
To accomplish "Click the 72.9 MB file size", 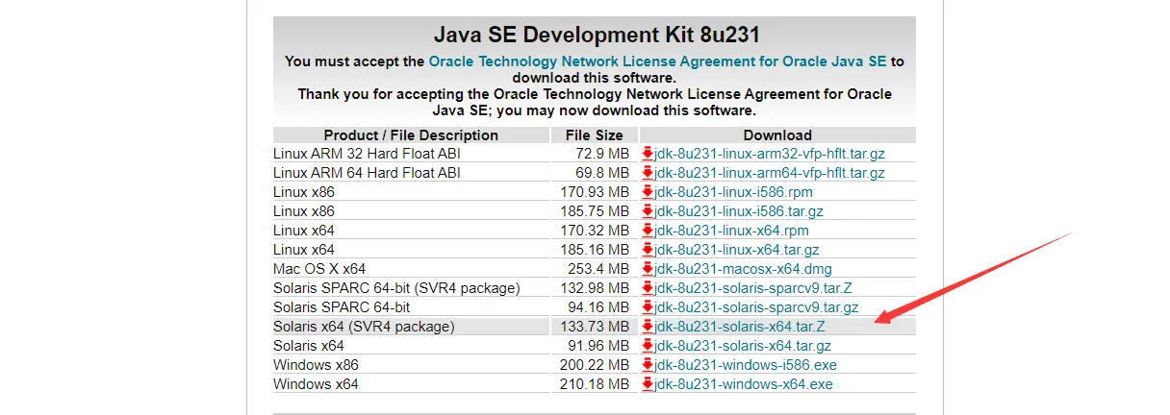I will point(602,154).
